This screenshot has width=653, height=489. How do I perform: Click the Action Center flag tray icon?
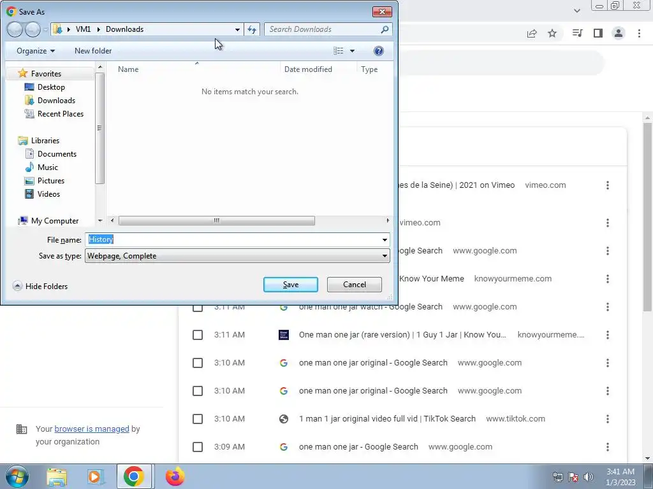[x=573, y=477]
